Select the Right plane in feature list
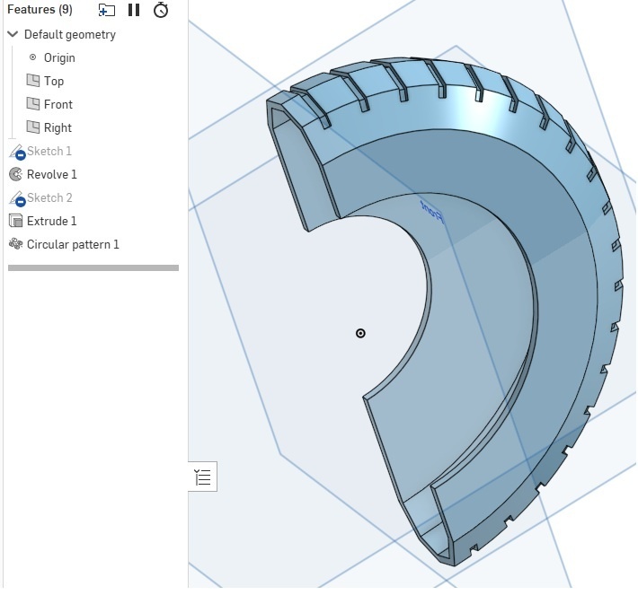Screen dimensions: 638x595 [x=58, y=127]
